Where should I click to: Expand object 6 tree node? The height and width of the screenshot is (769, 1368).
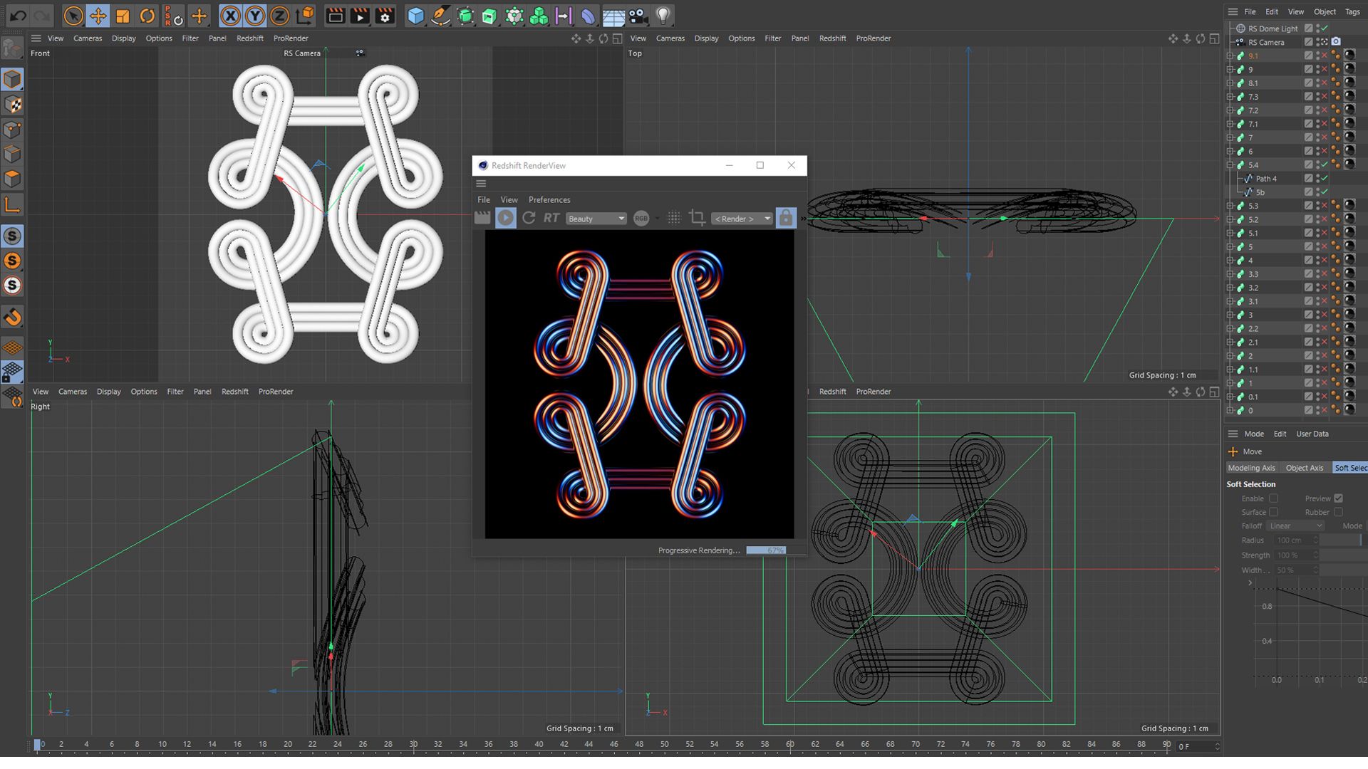pos(1230,151)
